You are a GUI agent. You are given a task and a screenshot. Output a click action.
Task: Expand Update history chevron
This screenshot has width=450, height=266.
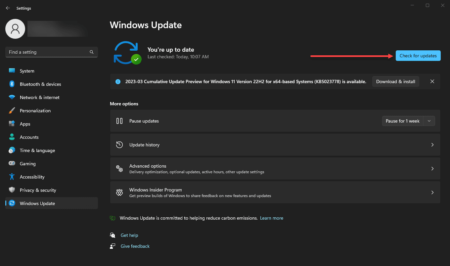(x=432, y=145)
